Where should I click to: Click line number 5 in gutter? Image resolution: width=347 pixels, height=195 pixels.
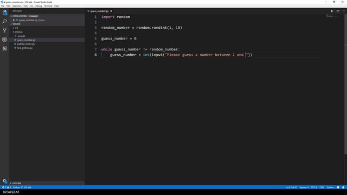[95, 38]
